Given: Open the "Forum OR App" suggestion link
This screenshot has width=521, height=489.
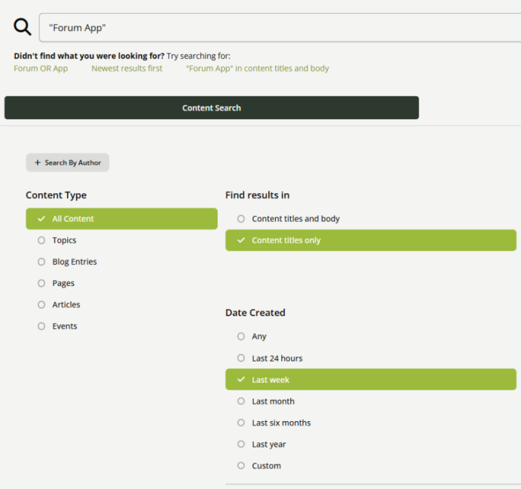Looking at the screenshot, I should click(x=41, y=69).
